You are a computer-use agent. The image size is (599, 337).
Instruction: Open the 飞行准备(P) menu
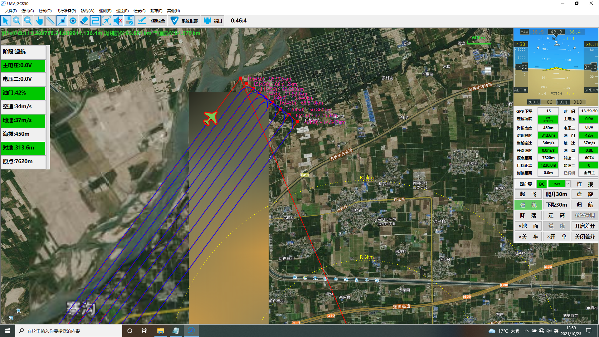(66, 11)
